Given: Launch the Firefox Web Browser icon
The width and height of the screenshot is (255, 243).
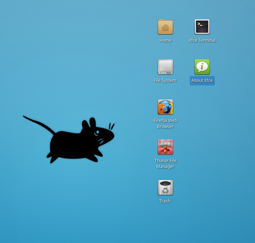Looking at the screenshot, I should pos(165,107).
